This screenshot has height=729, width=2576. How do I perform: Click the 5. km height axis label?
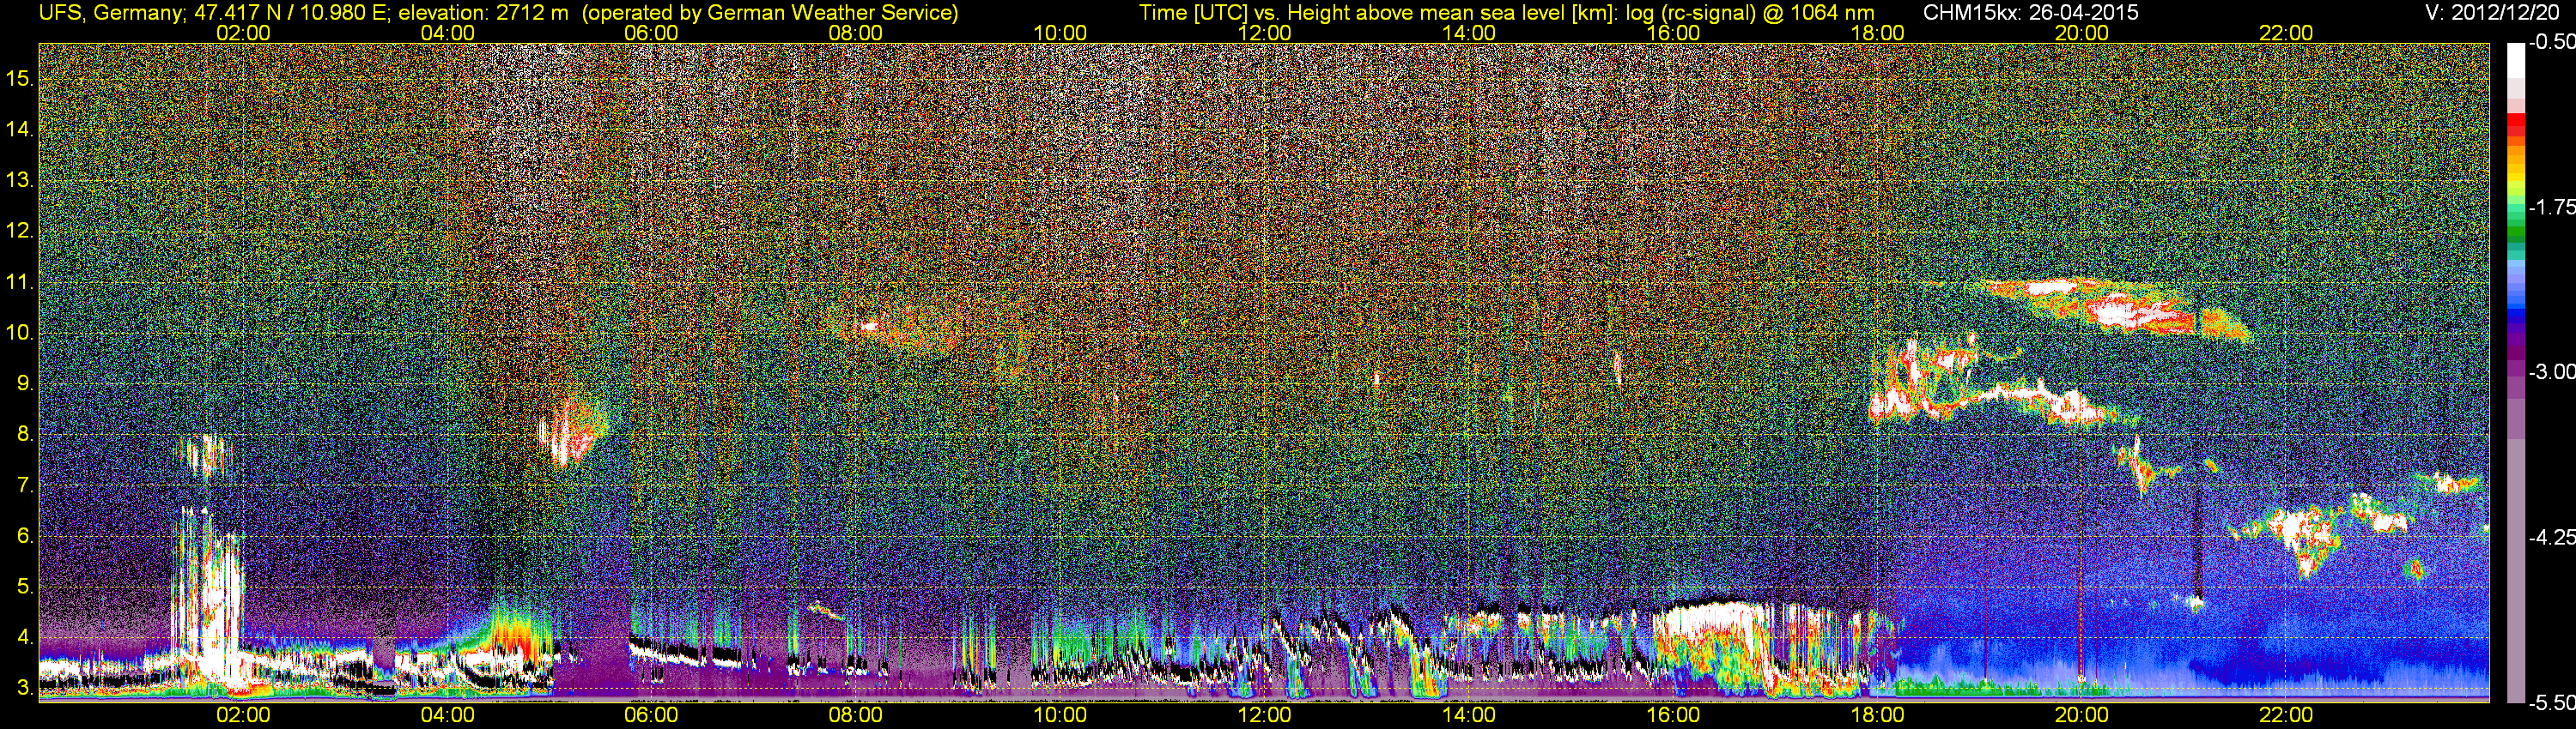(25, 587)
